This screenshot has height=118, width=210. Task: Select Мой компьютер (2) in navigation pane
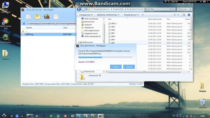[92, 36]
